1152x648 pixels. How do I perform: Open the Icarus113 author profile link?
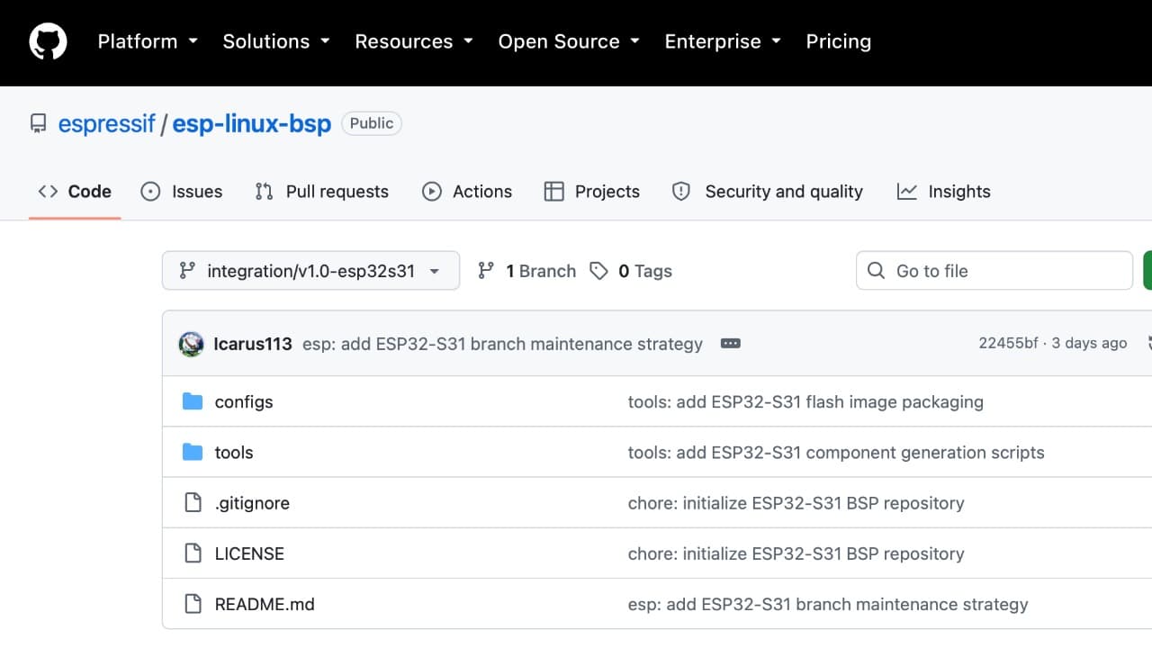(x=253, y=344)
